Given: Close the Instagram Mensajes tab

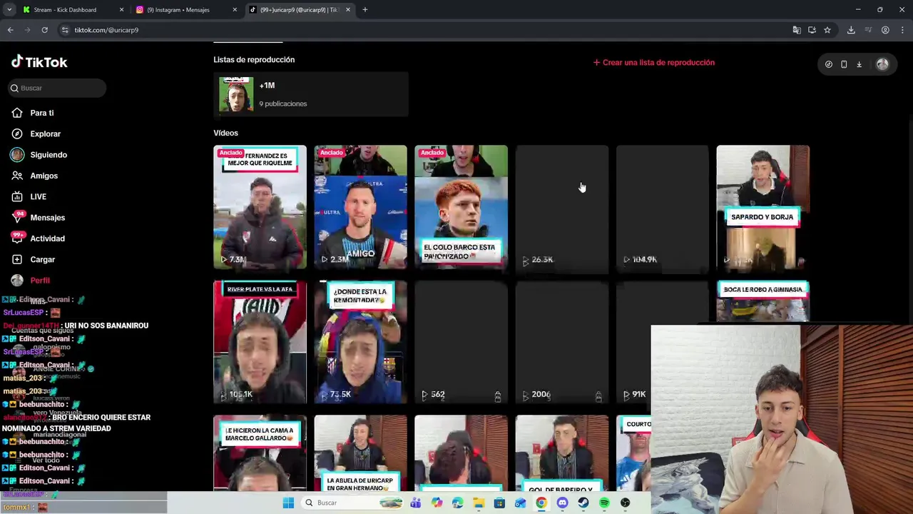Looking at the screenshot, I should 235,10.
